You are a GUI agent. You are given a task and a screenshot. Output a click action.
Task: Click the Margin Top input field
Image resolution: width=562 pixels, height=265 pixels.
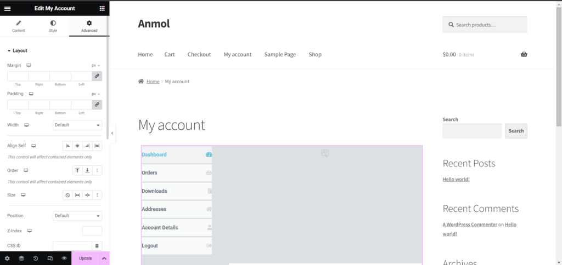18,76
